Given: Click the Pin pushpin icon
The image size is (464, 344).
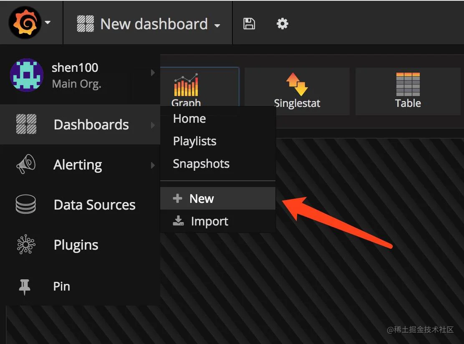Looking at the screenshot, I should (25, 286).
